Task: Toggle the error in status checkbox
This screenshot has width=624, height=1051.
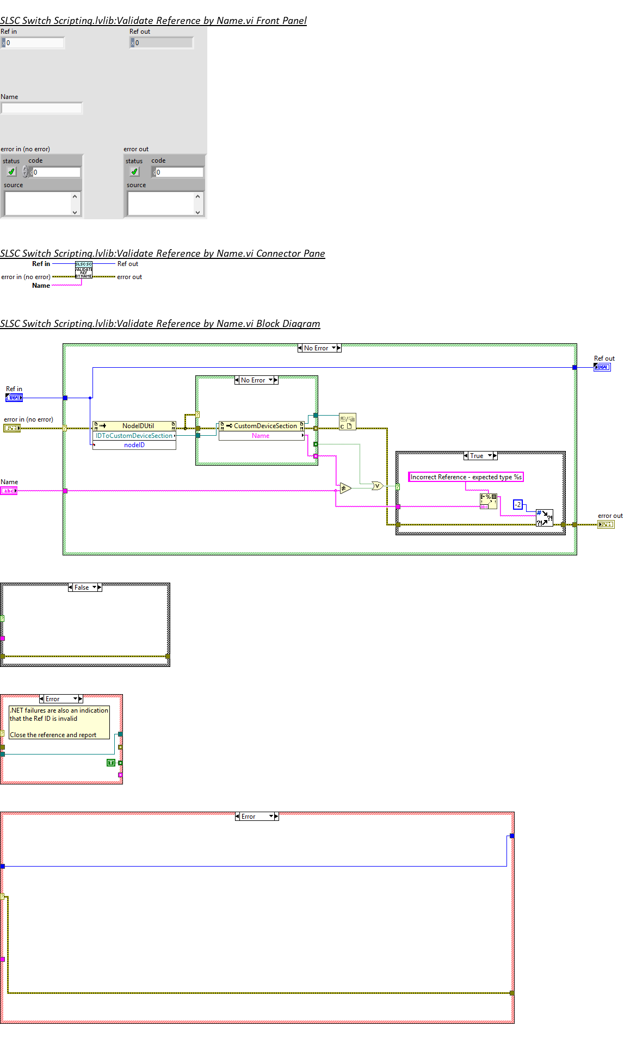Action: tap(11, 171)
